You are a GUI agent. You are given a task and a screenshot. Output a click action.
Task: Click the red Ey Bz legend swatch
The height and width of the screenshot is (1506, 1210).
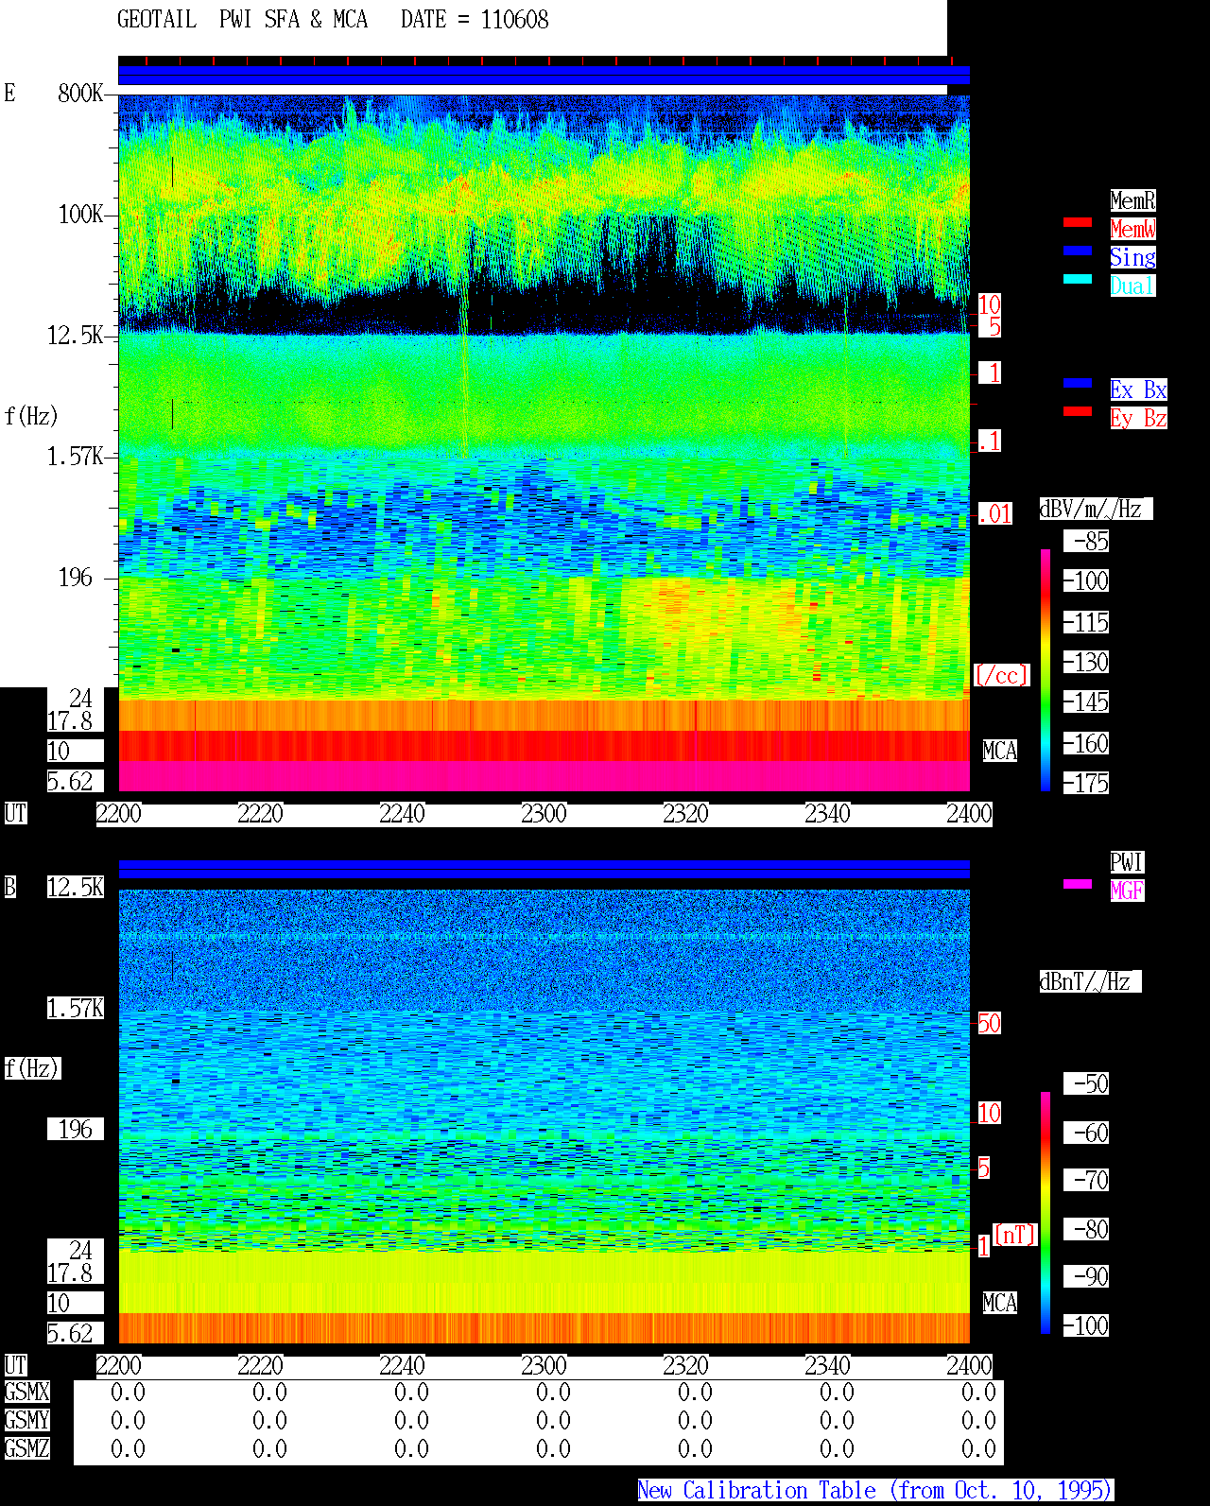tap(1078, 411)
